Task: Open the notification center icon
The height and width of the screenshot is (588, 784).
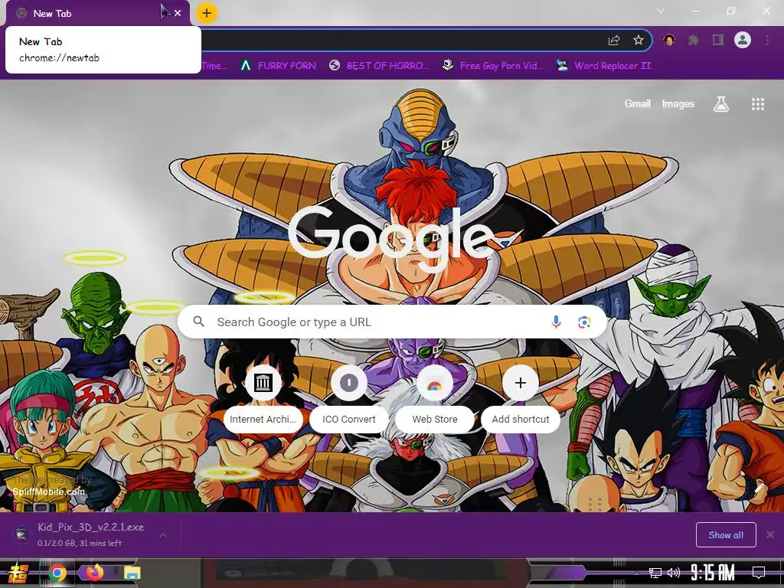Action: (x=759, y=573)
